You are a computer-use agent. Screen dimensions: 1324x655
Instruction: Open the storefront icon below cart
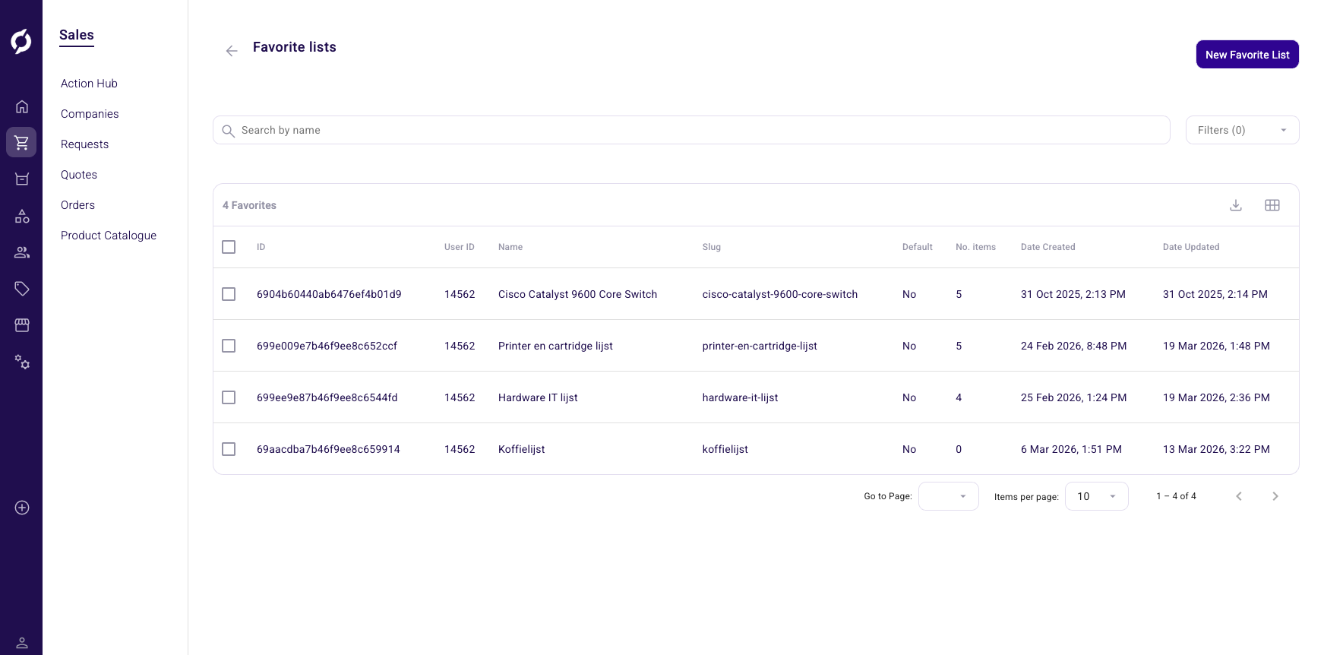[x=22, y=179]
